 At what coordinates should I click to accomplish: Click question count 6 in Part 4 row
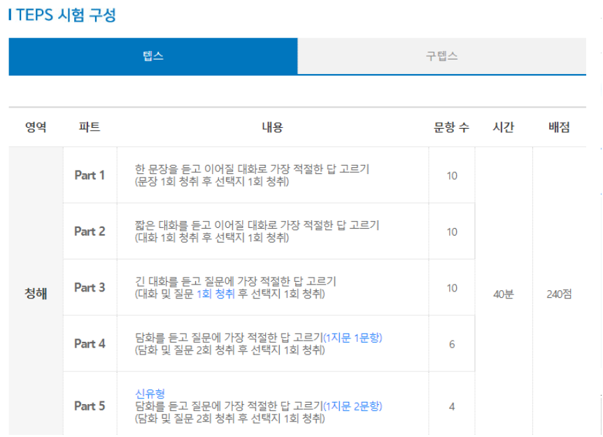tap(452, 344)
